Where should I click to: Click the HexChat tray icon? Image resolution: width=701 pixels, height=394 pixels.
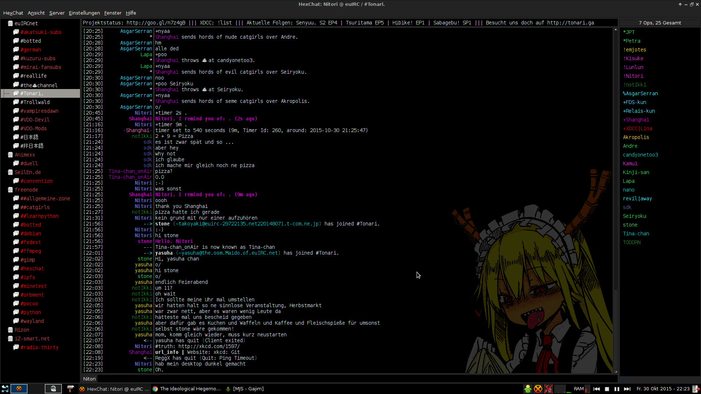tap(538, 389)
